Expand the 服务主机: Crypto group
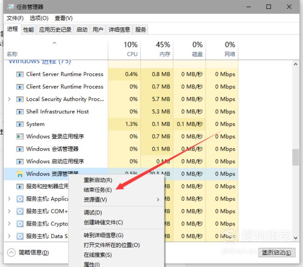Viewport: 303px width, 267px height. [x=9, y=224]
